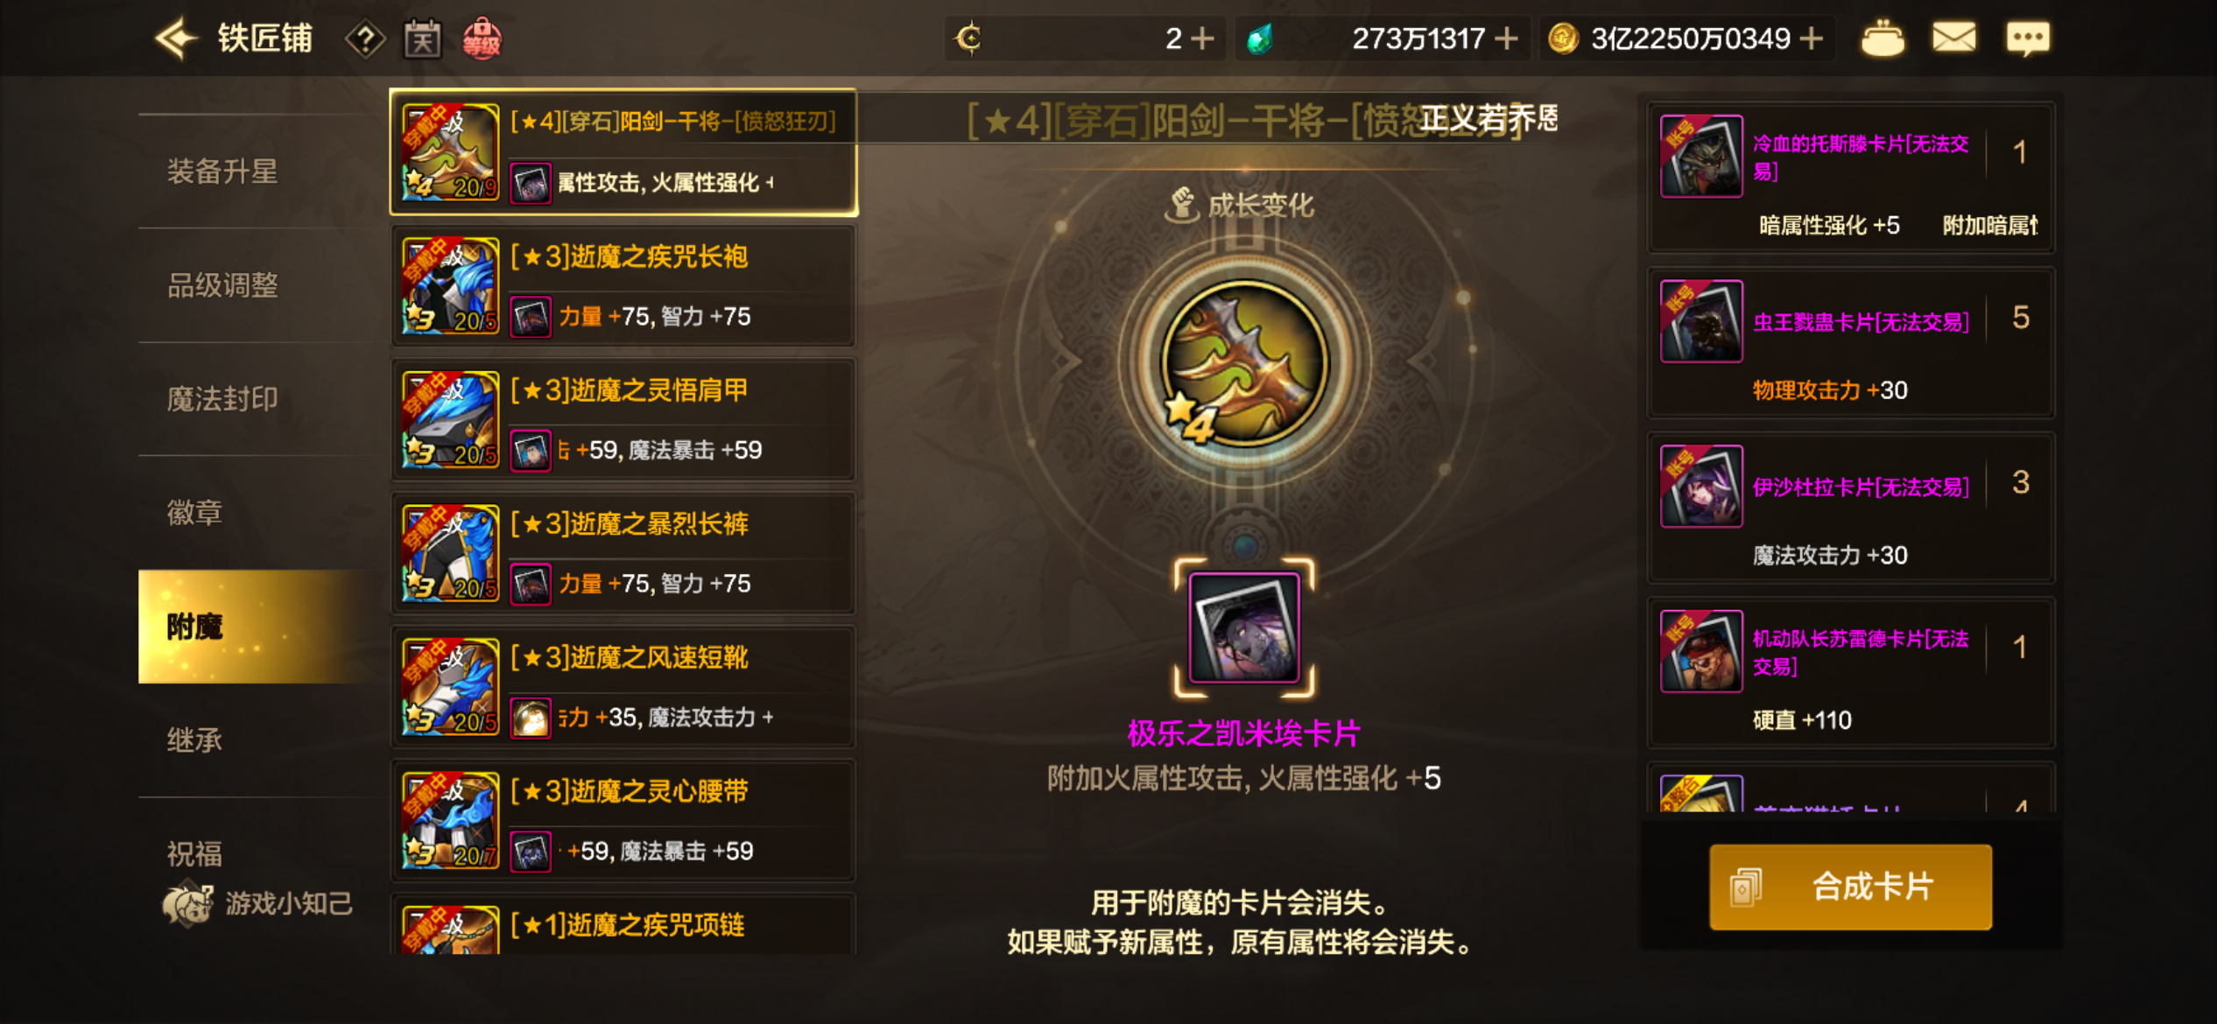Choose 虫王戮蛊卡片 from card list
The width and height of the screenshot is (2217, 1024).
[x=1850, y=343]
